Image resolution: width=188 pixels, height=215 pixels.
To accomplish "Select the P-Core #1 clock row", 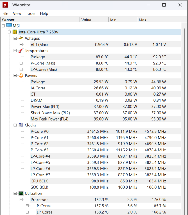I will pyautogui.click(x=106, y=137).
